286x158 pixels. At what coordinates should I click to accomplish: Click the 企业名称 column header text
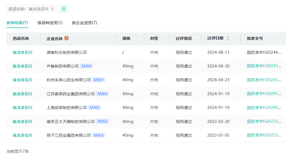[55, 39]
